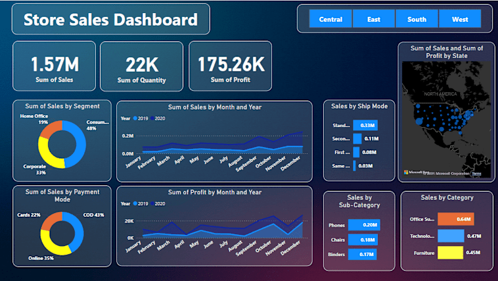Choose the South region slicer
The height and width of the screenshot is (281, 498).
click(x=416, y=19)
